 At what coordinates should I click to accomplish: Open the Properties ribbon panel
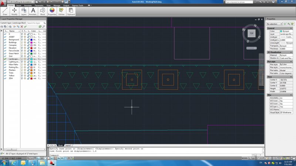52,11
